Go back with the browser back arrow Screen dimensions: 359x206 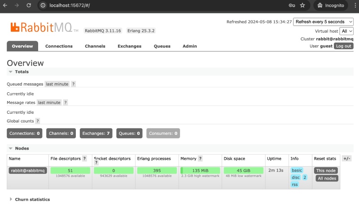click(x=5, y=5)
